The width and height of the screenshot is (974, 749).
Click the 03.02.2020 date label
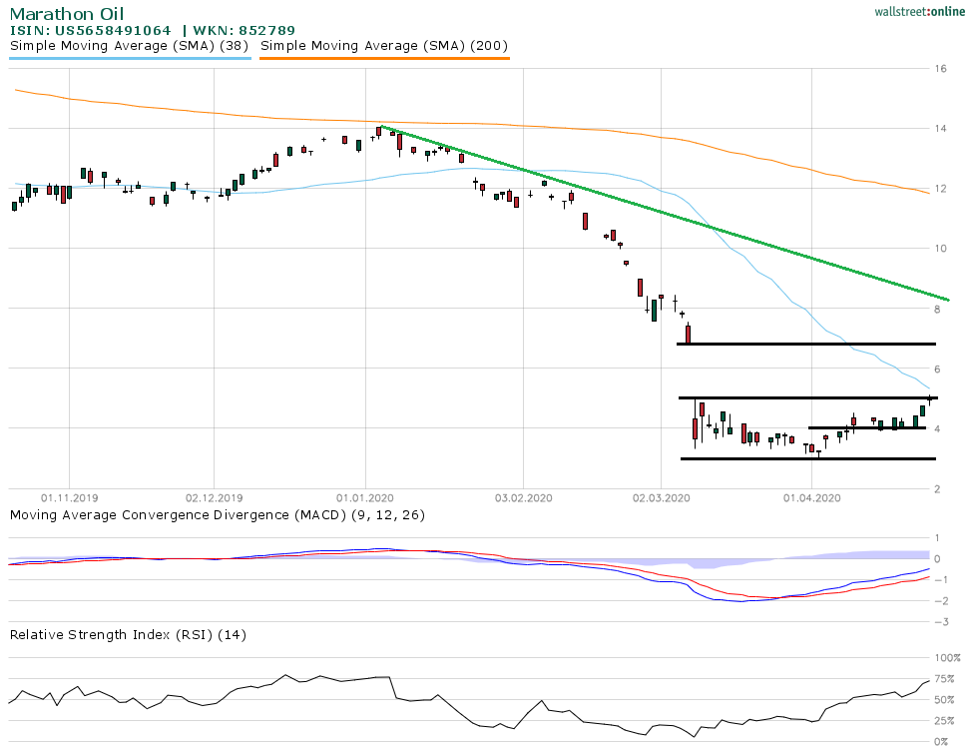524,496
